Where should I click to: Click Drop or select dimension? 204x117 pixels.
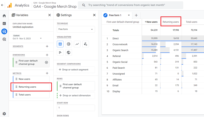pos(76,95)
